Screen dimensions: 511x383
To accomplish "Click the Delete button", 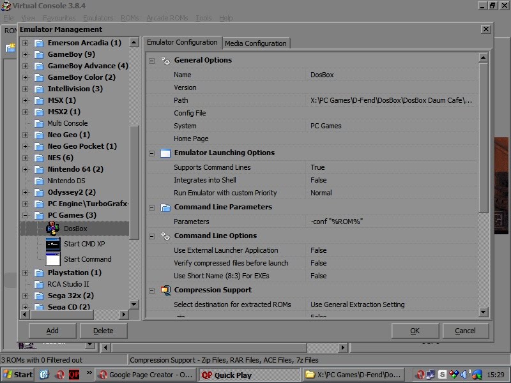I will coord(103,331).
